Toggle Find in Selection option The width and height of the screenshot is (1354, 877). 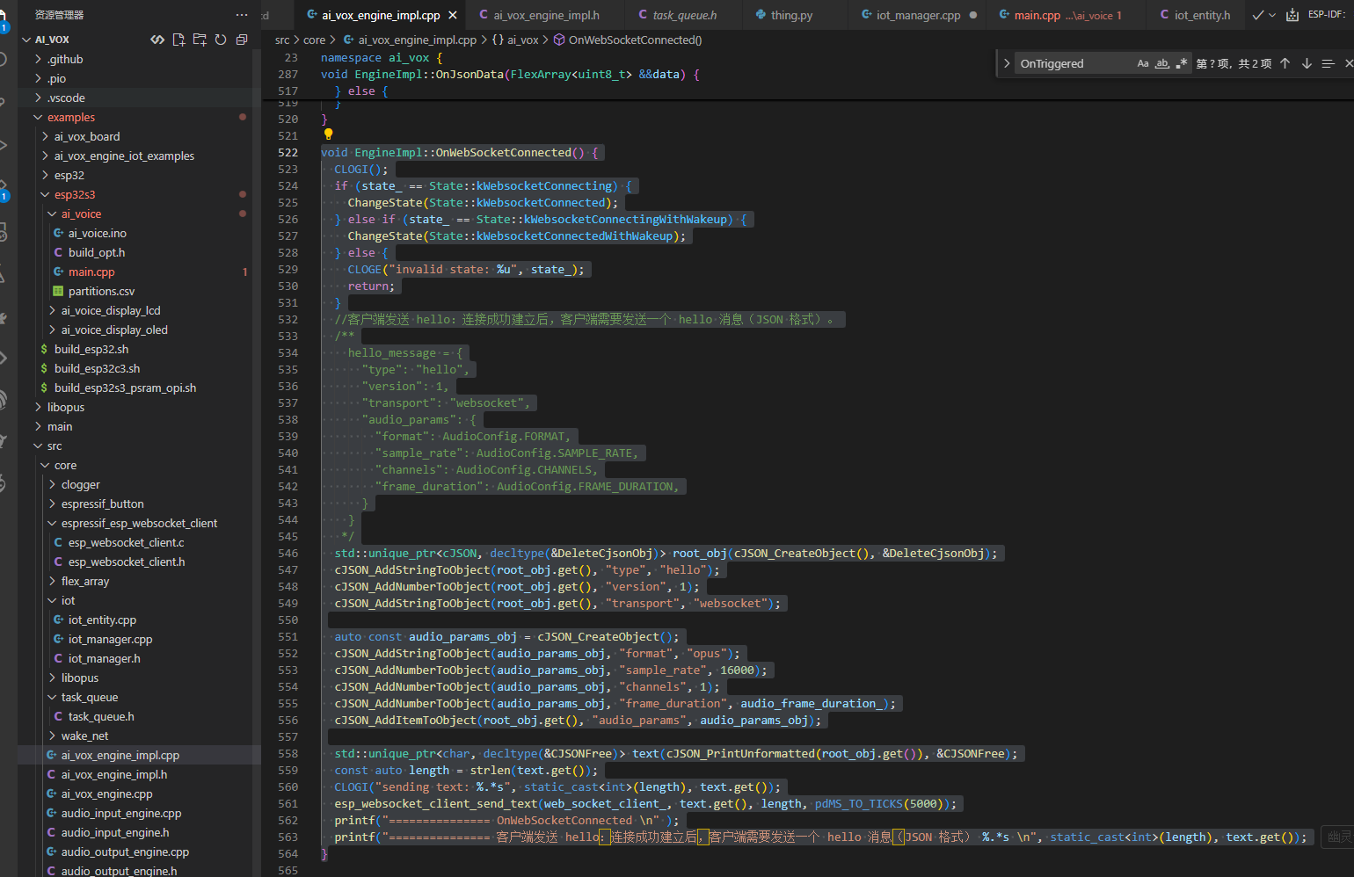point(1328,63)
